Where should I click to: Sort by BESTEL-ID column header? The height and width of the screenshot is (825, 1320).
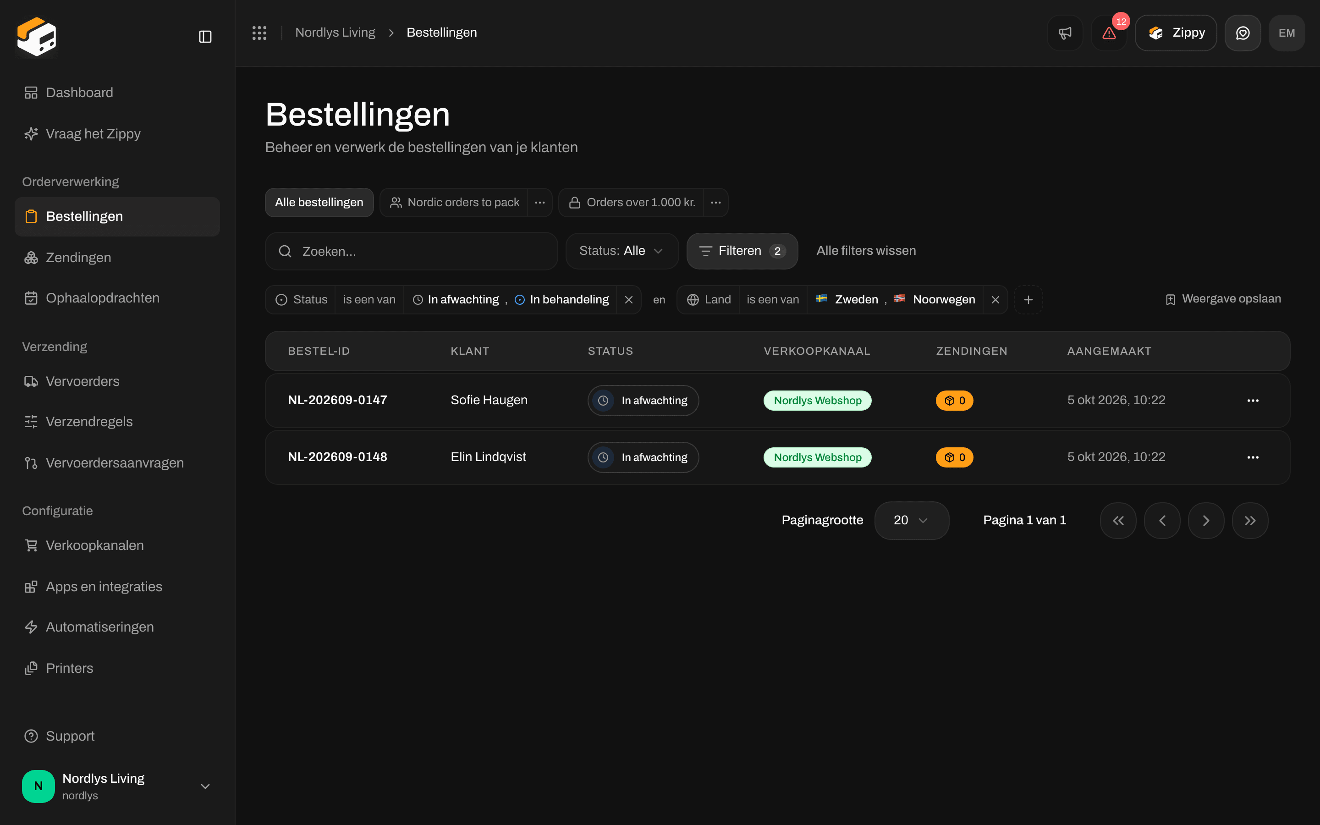pos(319,352)
